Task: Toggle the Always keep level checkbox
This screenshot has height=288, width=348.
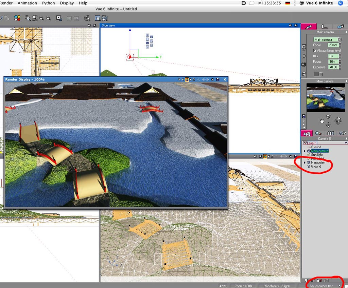Action: (x=315, y=51)
